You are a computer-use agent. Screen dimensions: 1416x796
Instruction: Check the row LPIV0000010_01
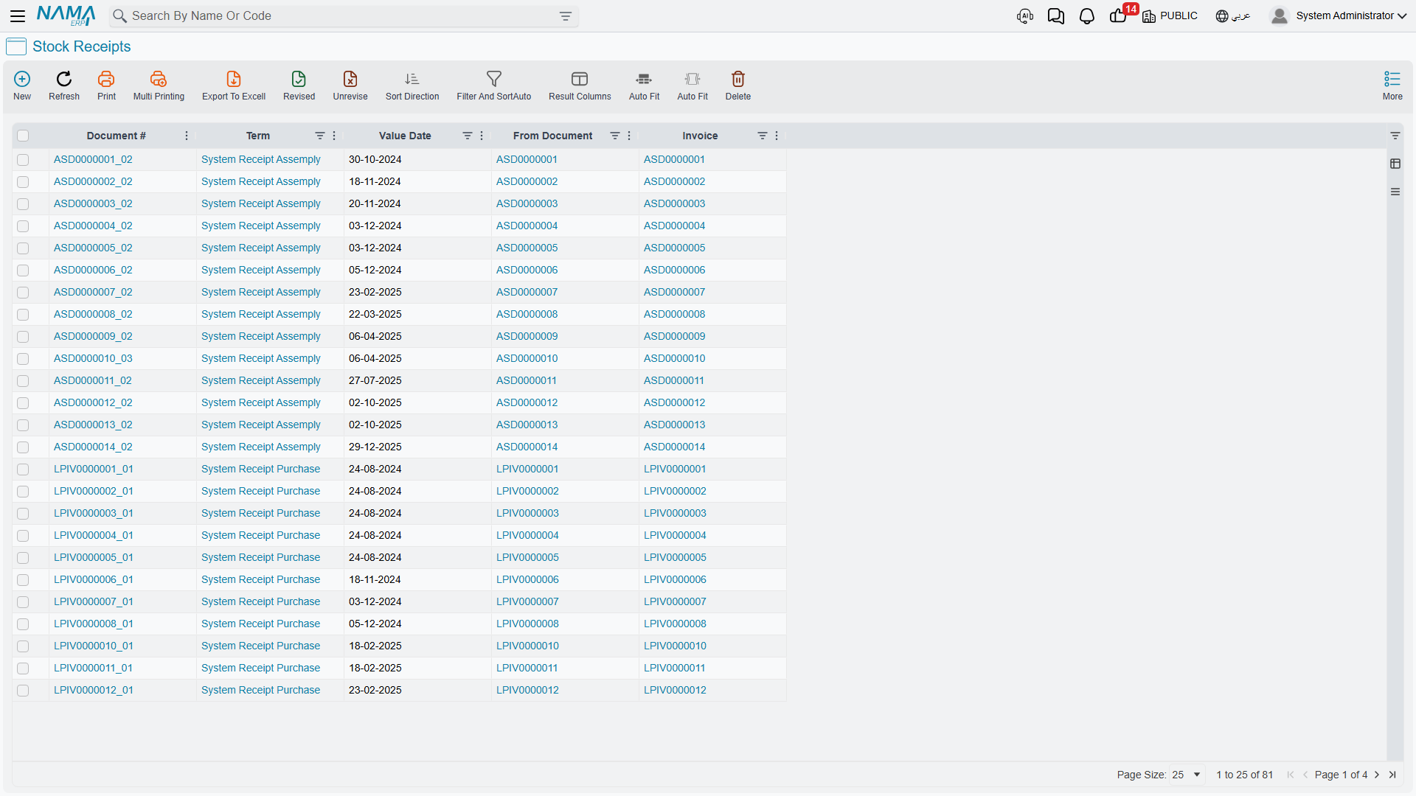point(23,646)
